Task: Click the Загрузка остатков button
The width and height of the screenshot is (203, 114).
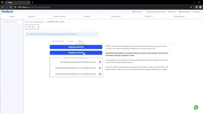Action: click(x=76, y=53)
